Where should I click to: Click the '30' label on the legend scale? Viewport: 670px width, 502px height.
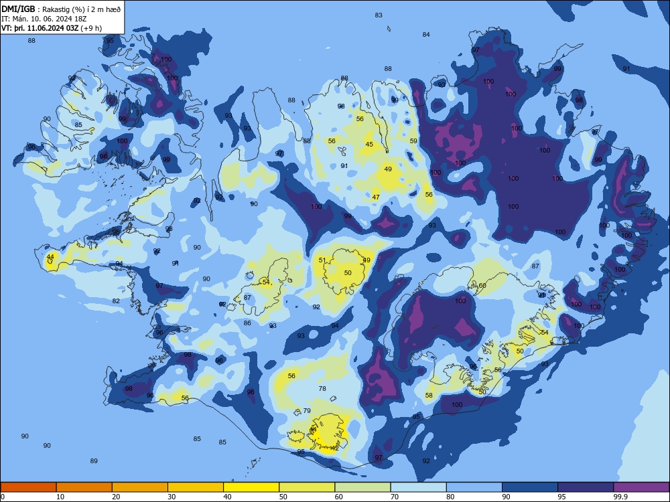coord(172,497)
